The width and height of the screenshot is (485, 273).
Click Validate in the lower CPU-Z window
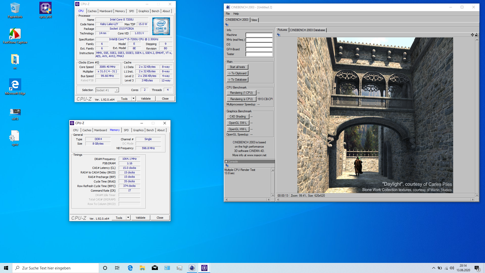[x=140, y=218]
